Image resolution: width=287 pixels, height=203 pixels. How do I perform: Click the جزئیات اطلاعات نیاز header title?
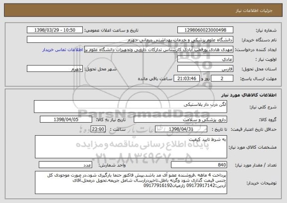point(254,10)
